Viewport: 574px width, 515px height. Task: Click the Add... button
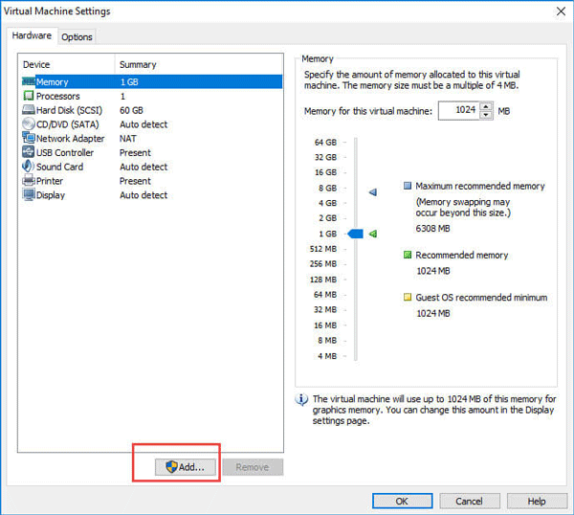point(186,467)
